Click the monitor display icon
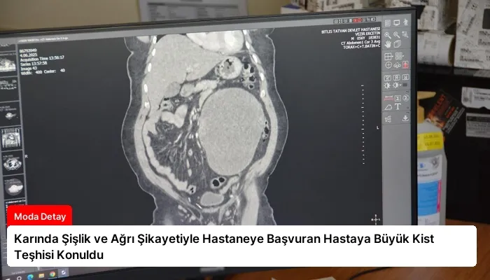Screen dimensions: 490x280 [x=397, y=23]
